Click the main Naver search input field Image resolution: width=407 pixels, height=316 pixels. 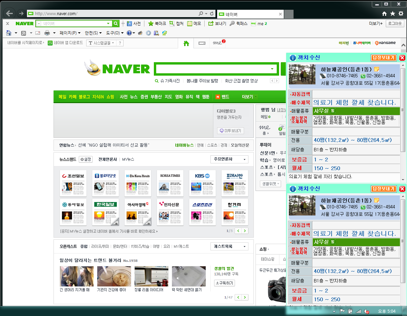click(x=212, y=69)
